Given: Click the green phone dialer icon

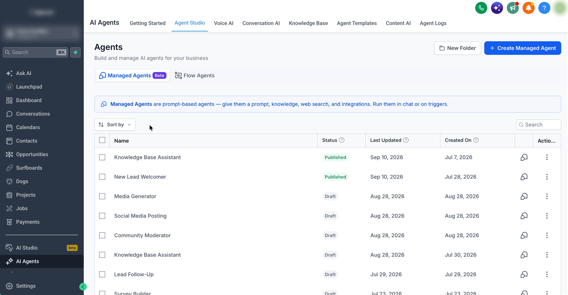Looking at the screenshot, I should [x=481, y=8].
